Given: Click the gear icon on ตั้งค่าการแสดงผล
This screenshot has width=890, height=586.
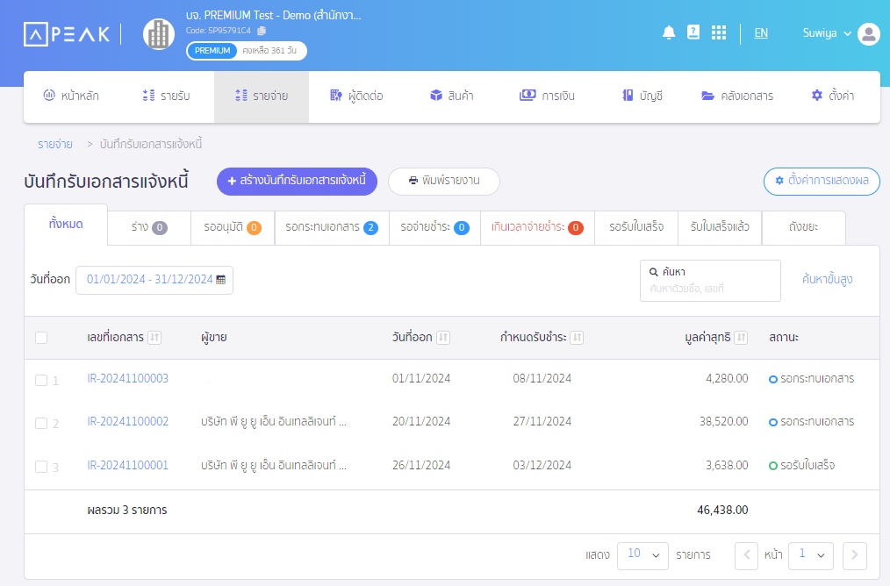Looking at the screenshot, I should 779,182.
